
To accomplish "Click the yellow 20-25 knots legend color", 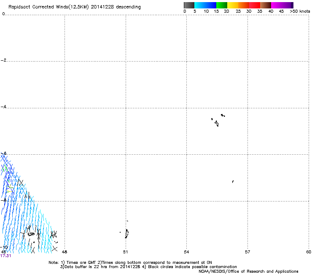I will point(233,5).
